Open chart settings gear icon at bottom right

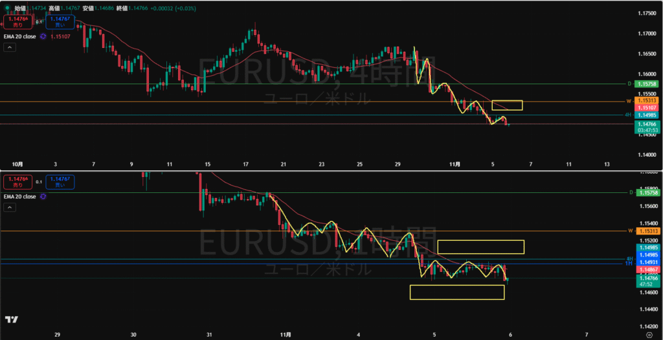click(x=649, y=334)
